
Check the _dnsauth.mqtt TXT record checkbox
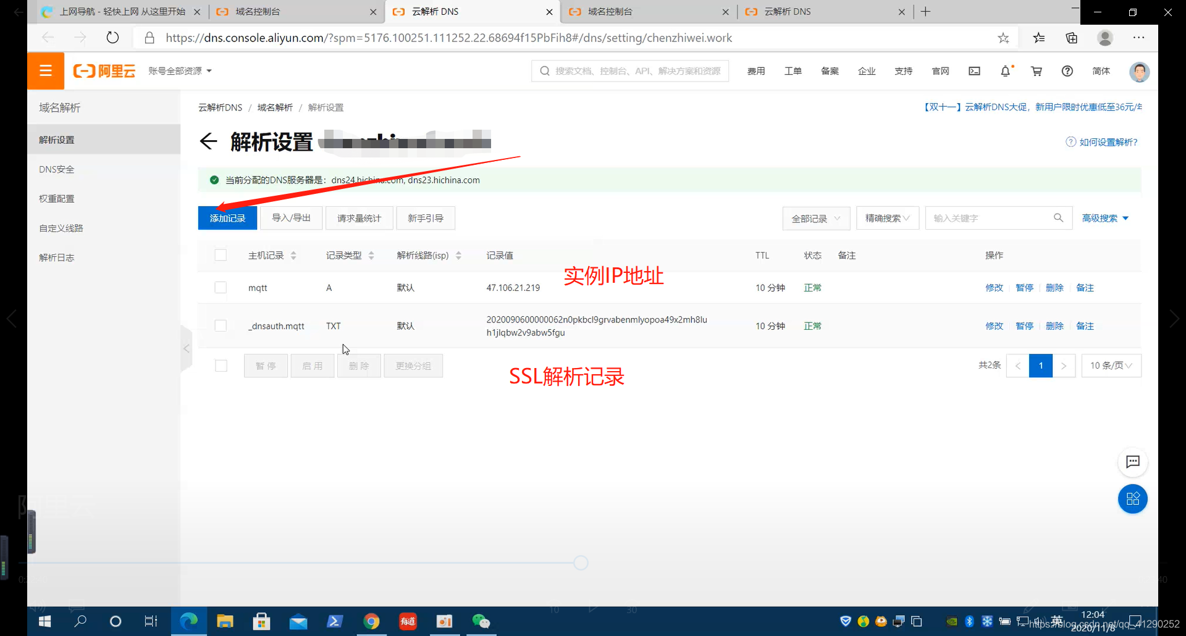point(221,325)
